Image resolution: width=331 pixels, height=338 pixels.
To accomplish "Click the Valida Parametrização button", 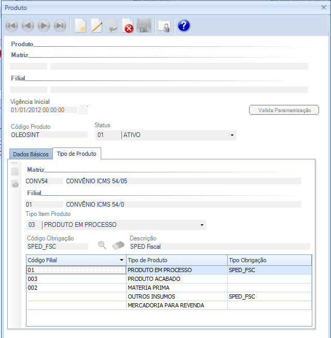I will (x=284, y=110).
